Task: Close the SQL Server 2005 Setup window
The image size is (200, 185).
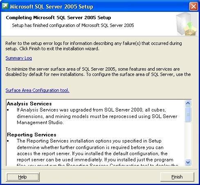Action: point(193,7)
